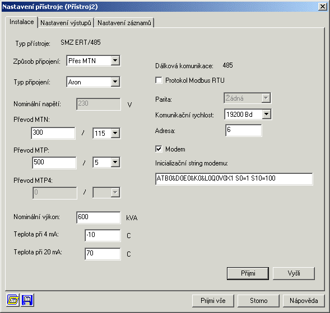Viewport: 330px width, 313px height.
Task: Click the Dálková komunikace 485 value
Action: coord(227,65)
